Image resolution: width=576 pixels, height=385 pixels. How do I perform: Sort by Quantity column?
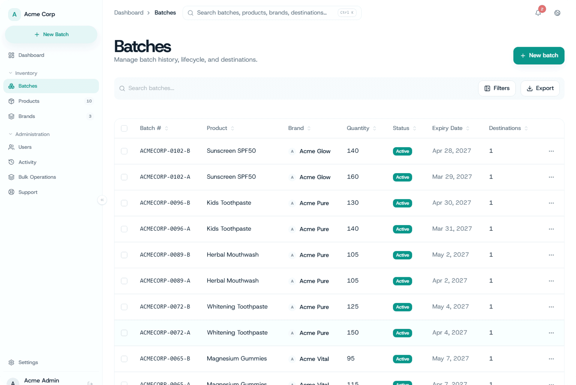click(361, 128)
